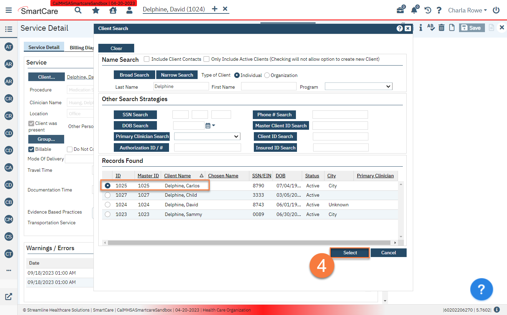This screenshot has height=315, width=507.
Task: Open the Primary Clinician Search dropdown
Action: click(207, 136)
